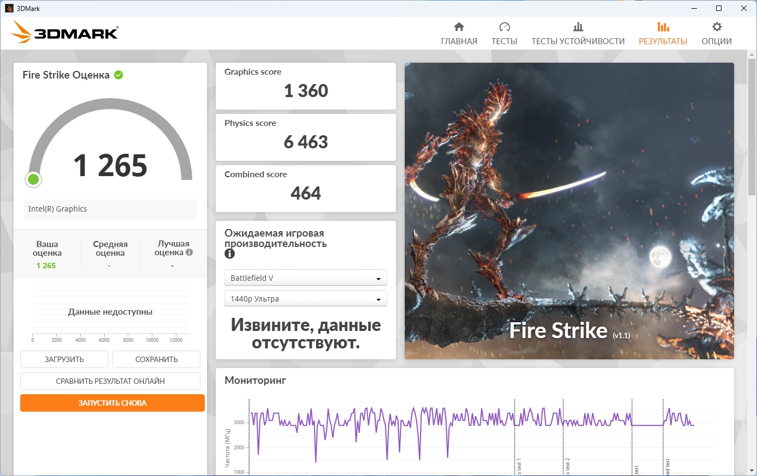Click the orange ЗАПУСТИТЬ СНОВА button
The width and height of the screenshot is (757, 476).
click(113, 403)
